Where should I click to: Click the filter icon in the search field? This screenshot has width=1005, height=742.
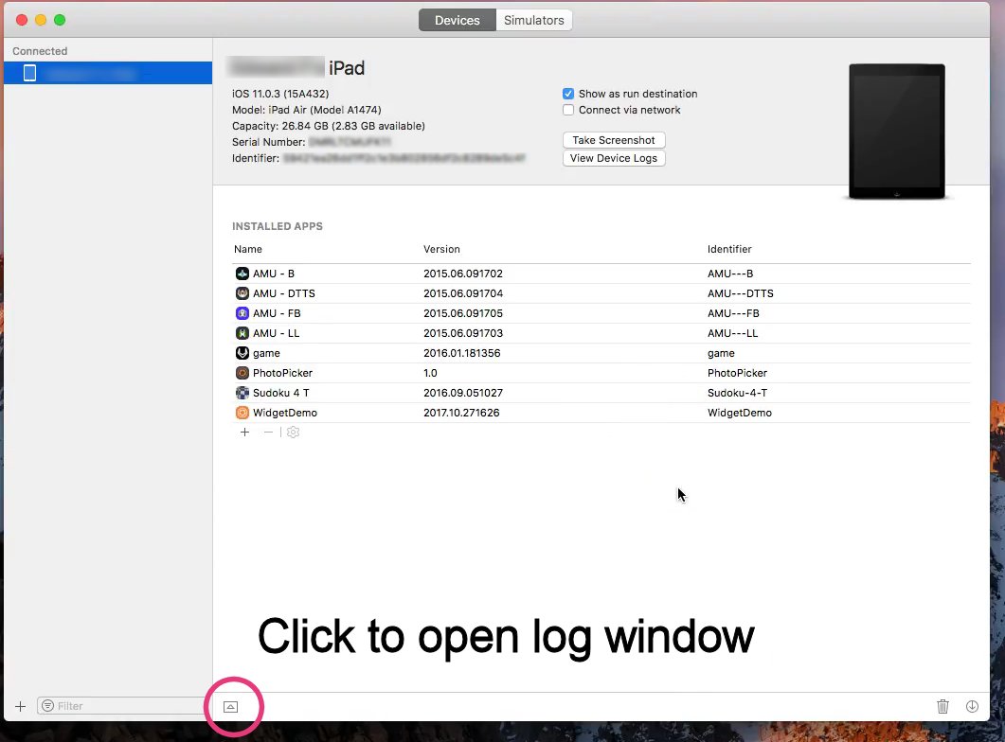click(47, 705)
